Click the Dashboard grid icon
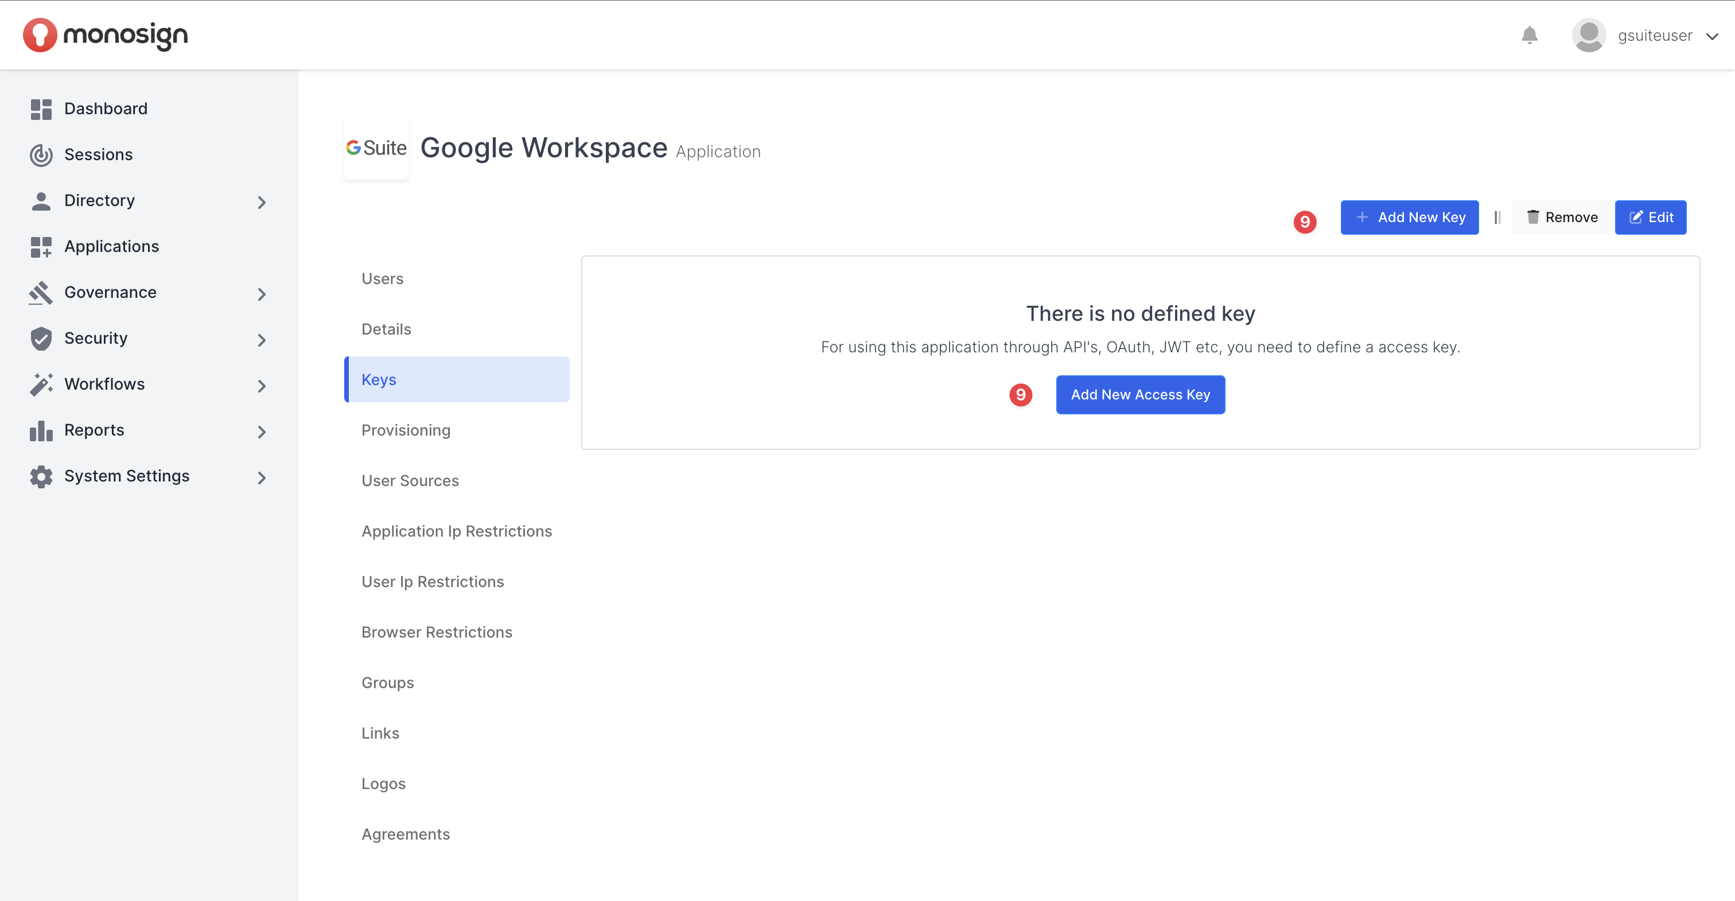 [41, 109]
